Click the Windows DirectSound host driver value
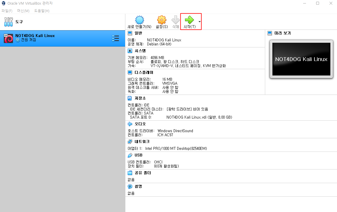Image resolution: width=337 pixels, height=212 pixels. click(x=175, y=131)
